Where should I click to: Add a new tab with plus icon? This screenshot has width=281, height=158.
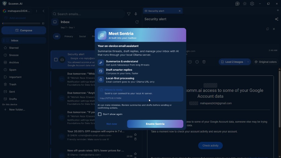278,10
